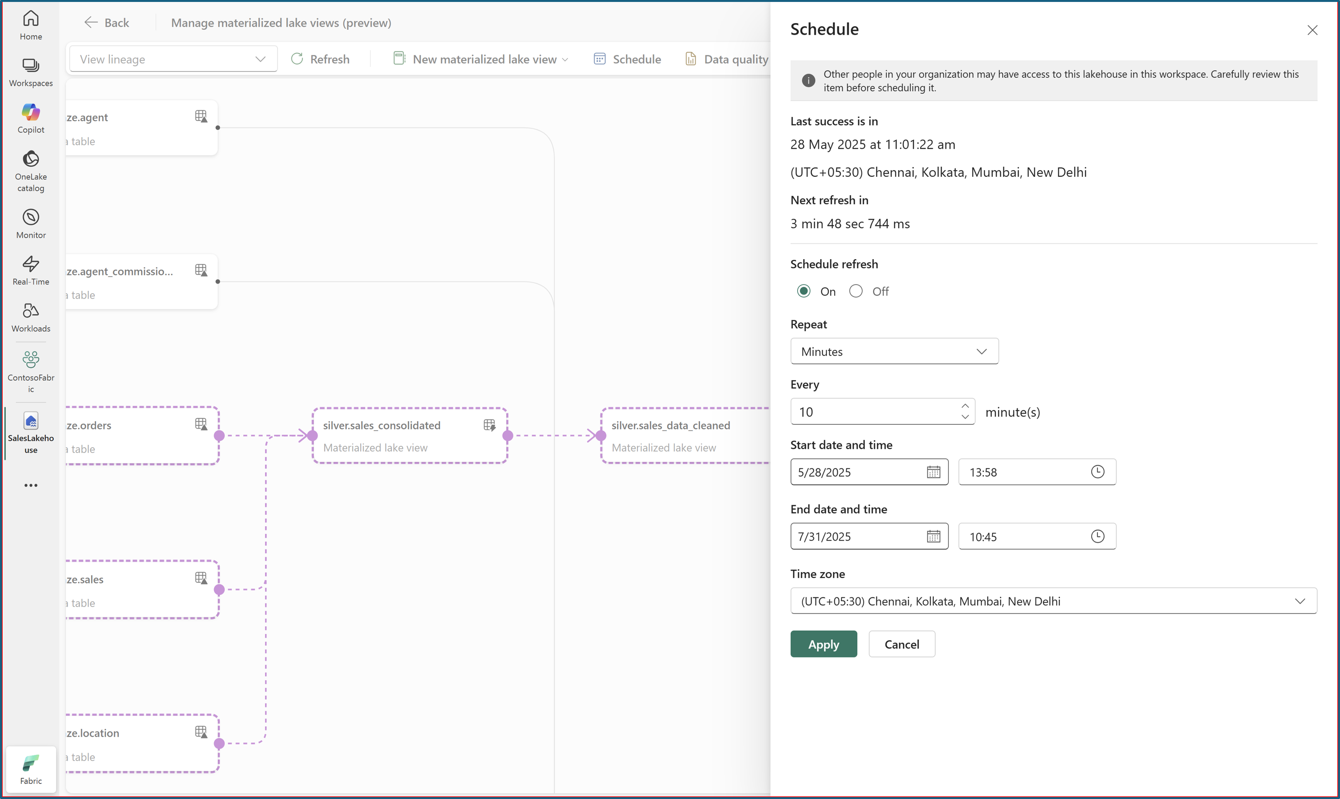Open the Monitor hub
Image resolution: width=1340 pixels, height=799 pixels.
coord(31,217)
